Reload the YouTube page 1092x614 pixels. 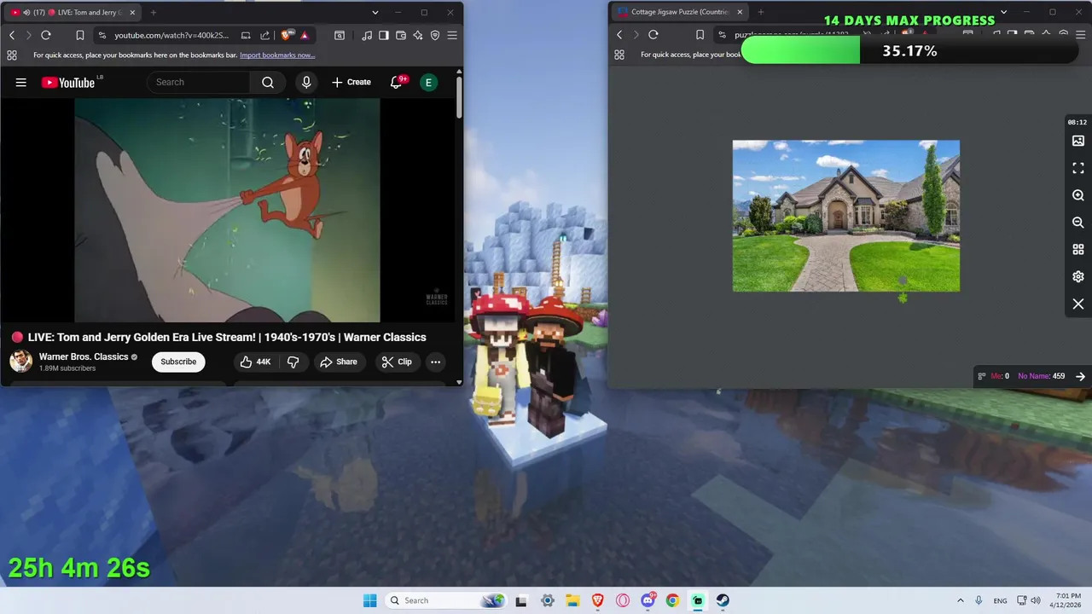(x=46, y=35)
